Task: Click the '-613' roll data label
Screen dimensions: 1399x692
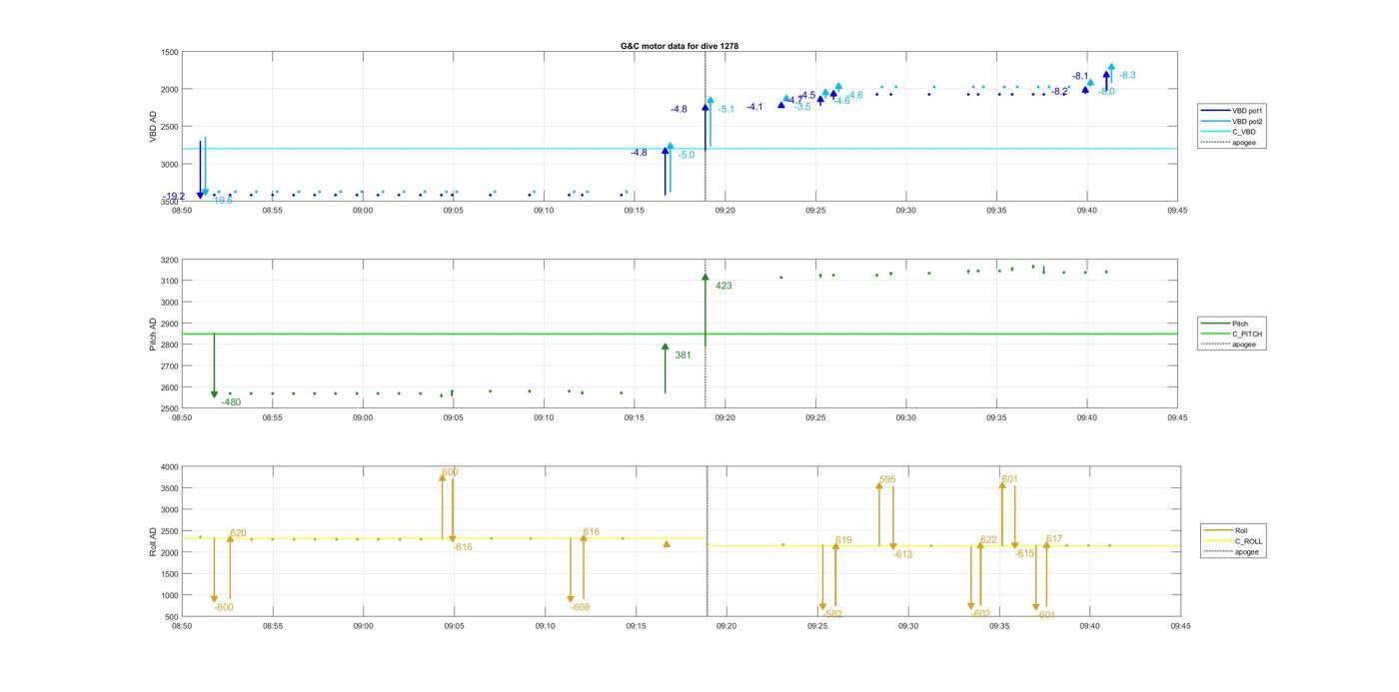Action: tap(902, 554)
